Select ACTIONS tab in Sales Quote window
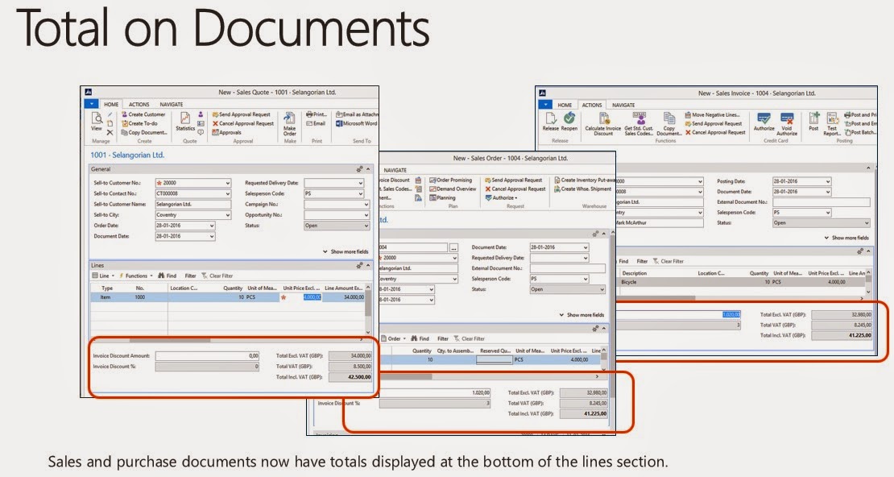Viewport: 894px width, 477px height. click(x=139, y=105)
